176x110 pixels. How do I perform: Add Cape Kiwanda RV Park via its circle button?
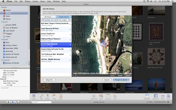tap(70, 29)
